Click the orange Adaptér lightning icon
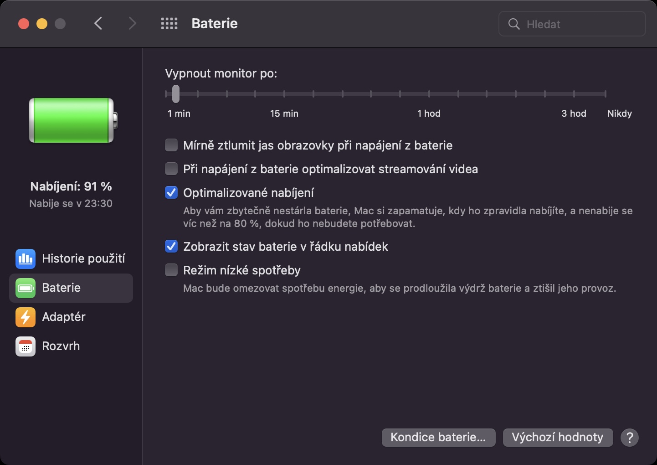Image resolution: width=657 pixels, height=465 pixels. tap(26, 317)
